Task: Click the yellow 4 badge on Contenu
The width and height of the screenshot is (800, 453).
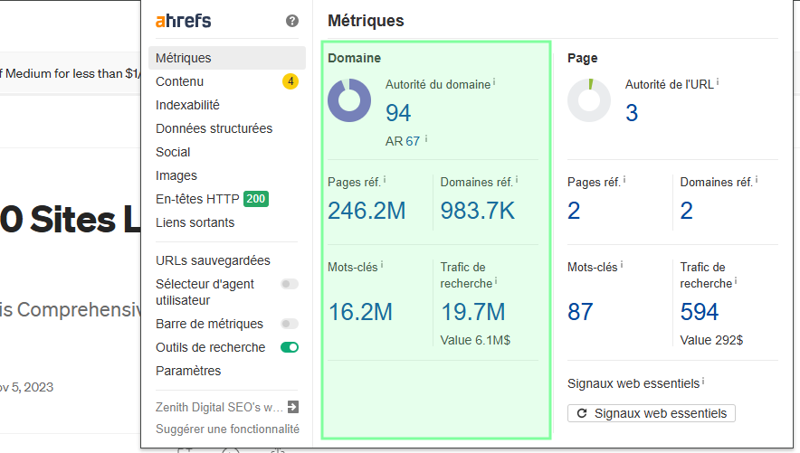Action: pyautogui.click(x=290, y=81)
